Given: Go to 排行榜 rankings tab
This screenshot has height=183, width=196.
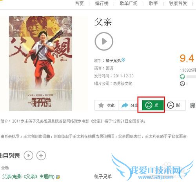Looking at the screenshot, I should click(x=102, y=3).
